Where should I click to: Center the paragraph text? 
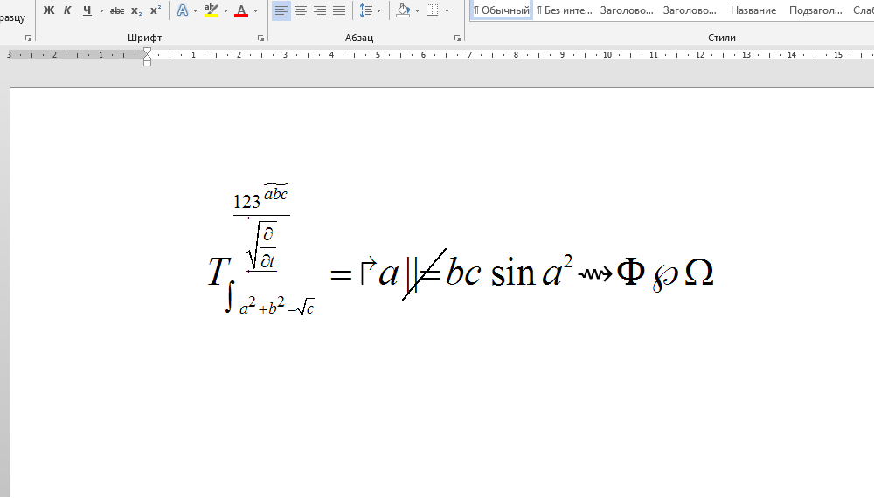pyautogui.click(x=301, y=10)
